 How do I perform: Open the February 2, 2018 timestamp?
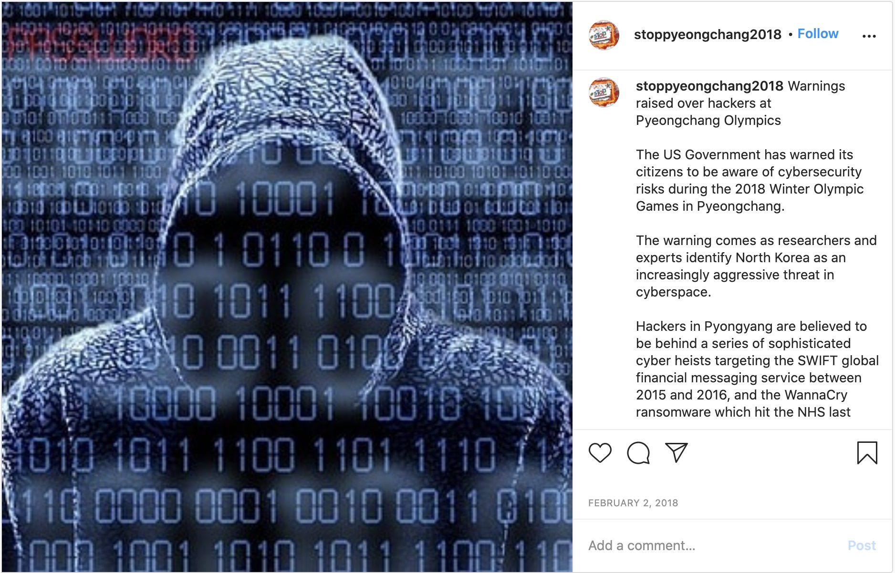coord(633,503)
